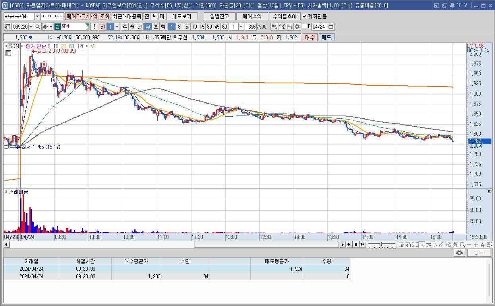Select the 분 minute period toggle
495x306 pixels.
[x=148, y=27]
